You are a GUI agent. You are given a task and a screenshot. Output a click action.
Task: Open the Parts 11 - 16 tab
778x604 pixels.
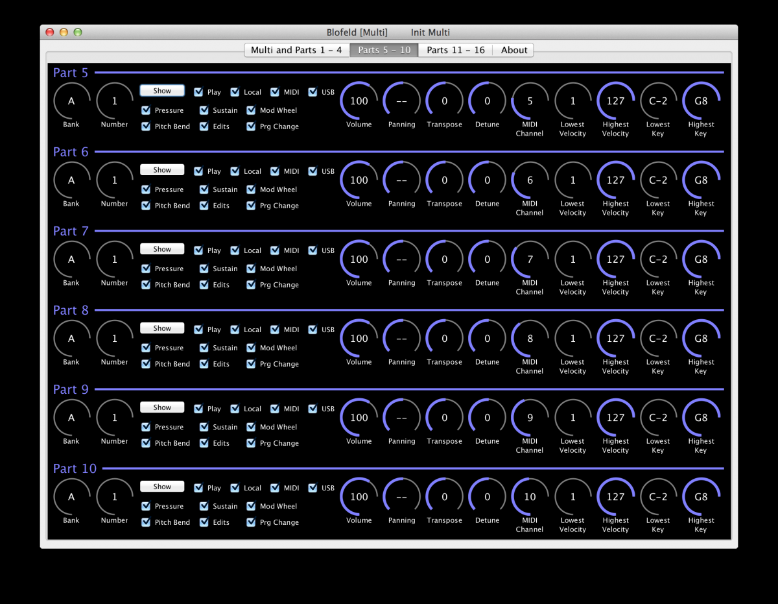tap(455, 50)
